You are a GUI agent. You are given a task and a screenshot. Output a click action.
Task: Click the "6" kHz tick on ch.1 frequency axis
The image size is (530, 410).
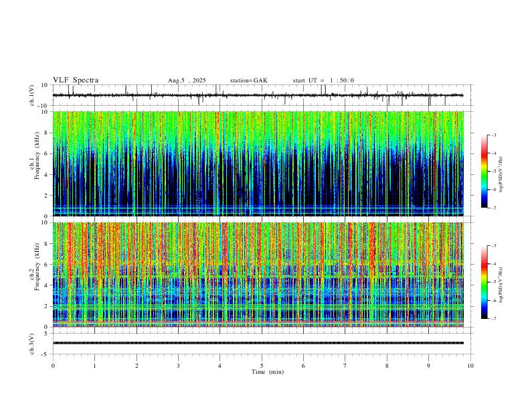(x=46, y=154)
